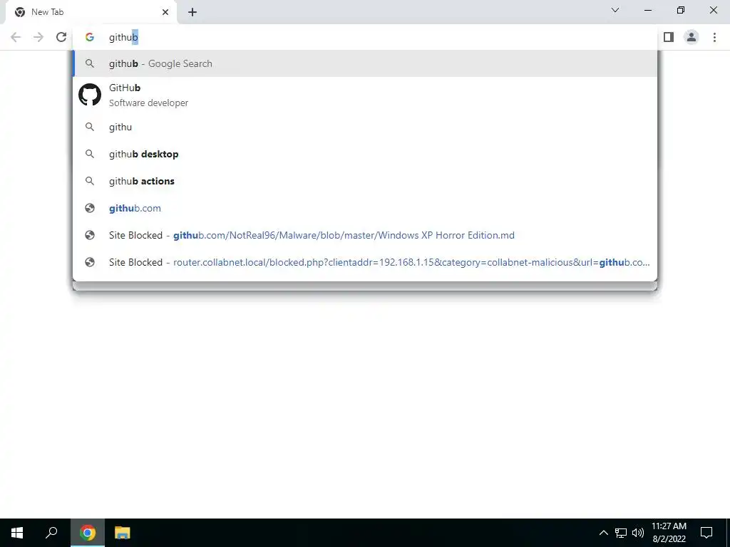
Task: Open the Chrome profile avatar menu
Action: click(x=692, y=37)
